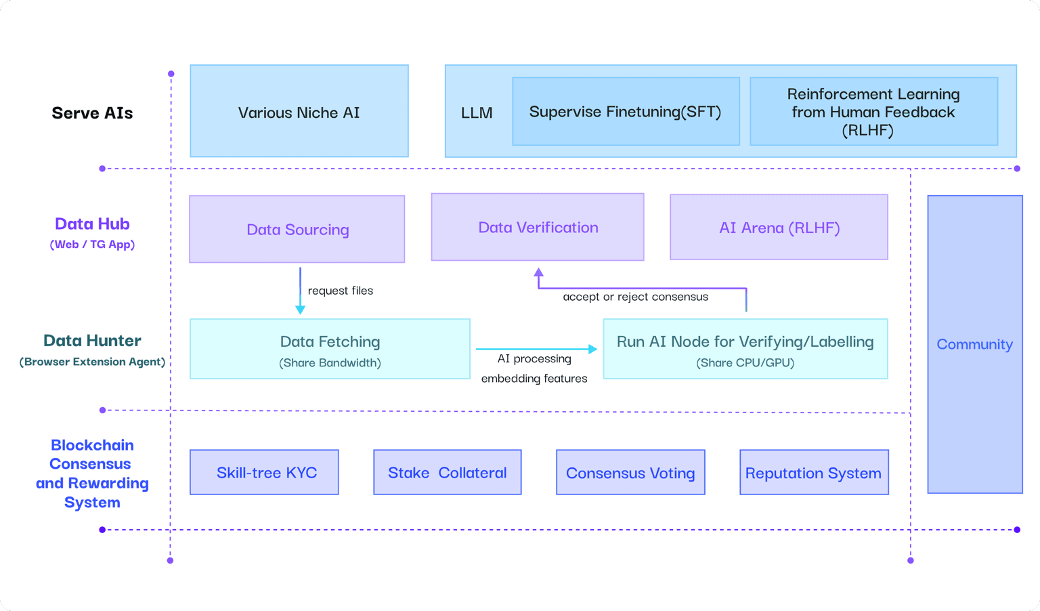Select the Data Fetching (Share Bandwidth) box
Viewport: 1040px width, 611px height.
(330, 350)
